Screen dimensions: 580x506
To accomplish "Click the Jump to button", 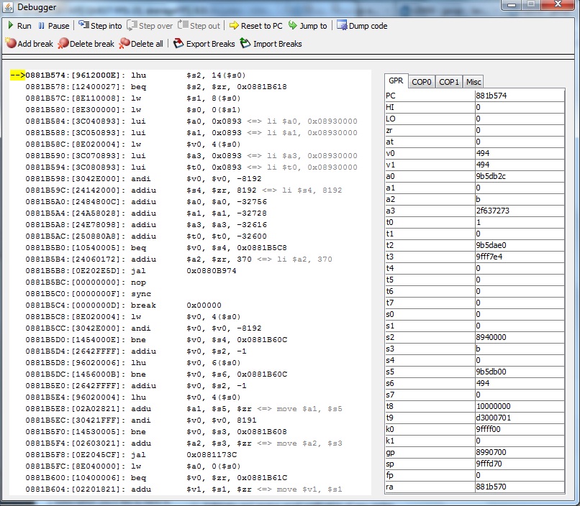I will pyautogui.click(x=307, y=26).
